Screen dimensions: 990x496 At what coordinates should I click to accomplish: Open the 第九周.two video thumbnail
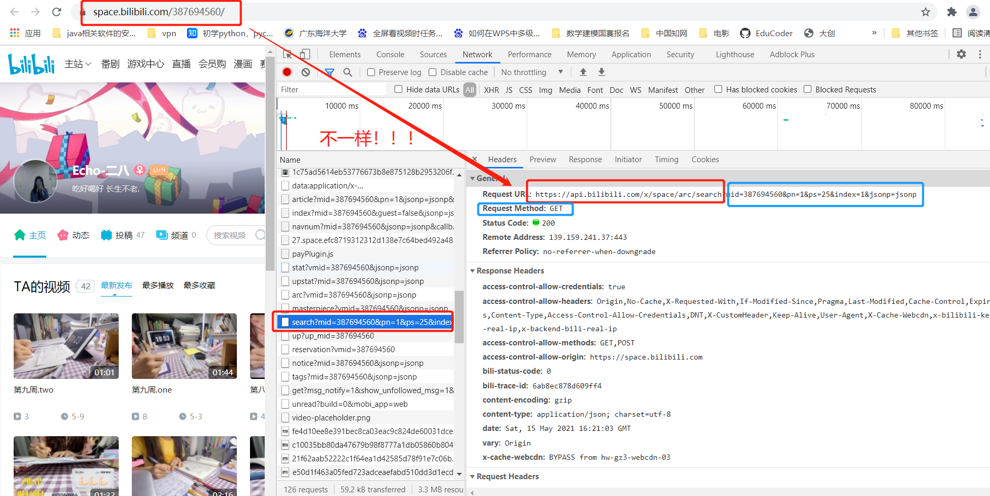click(x=66, y=346)
